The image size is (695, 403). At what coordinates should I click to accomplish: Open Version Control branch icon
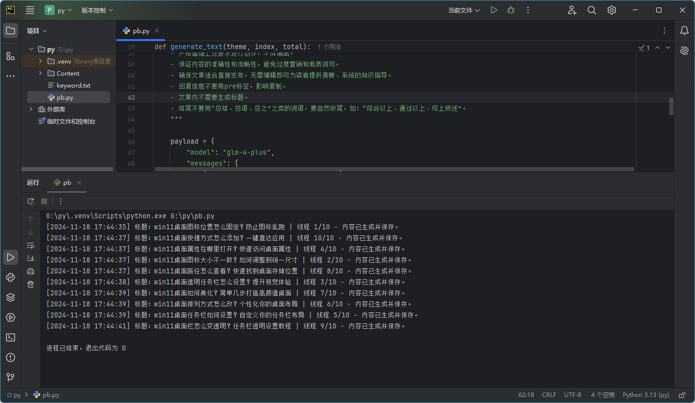pyautogui.click(x=11, y=377)
